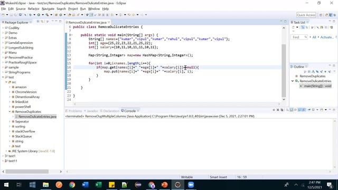
Task: Open the Open Console dropdown arrow
Action: [326, 110]
